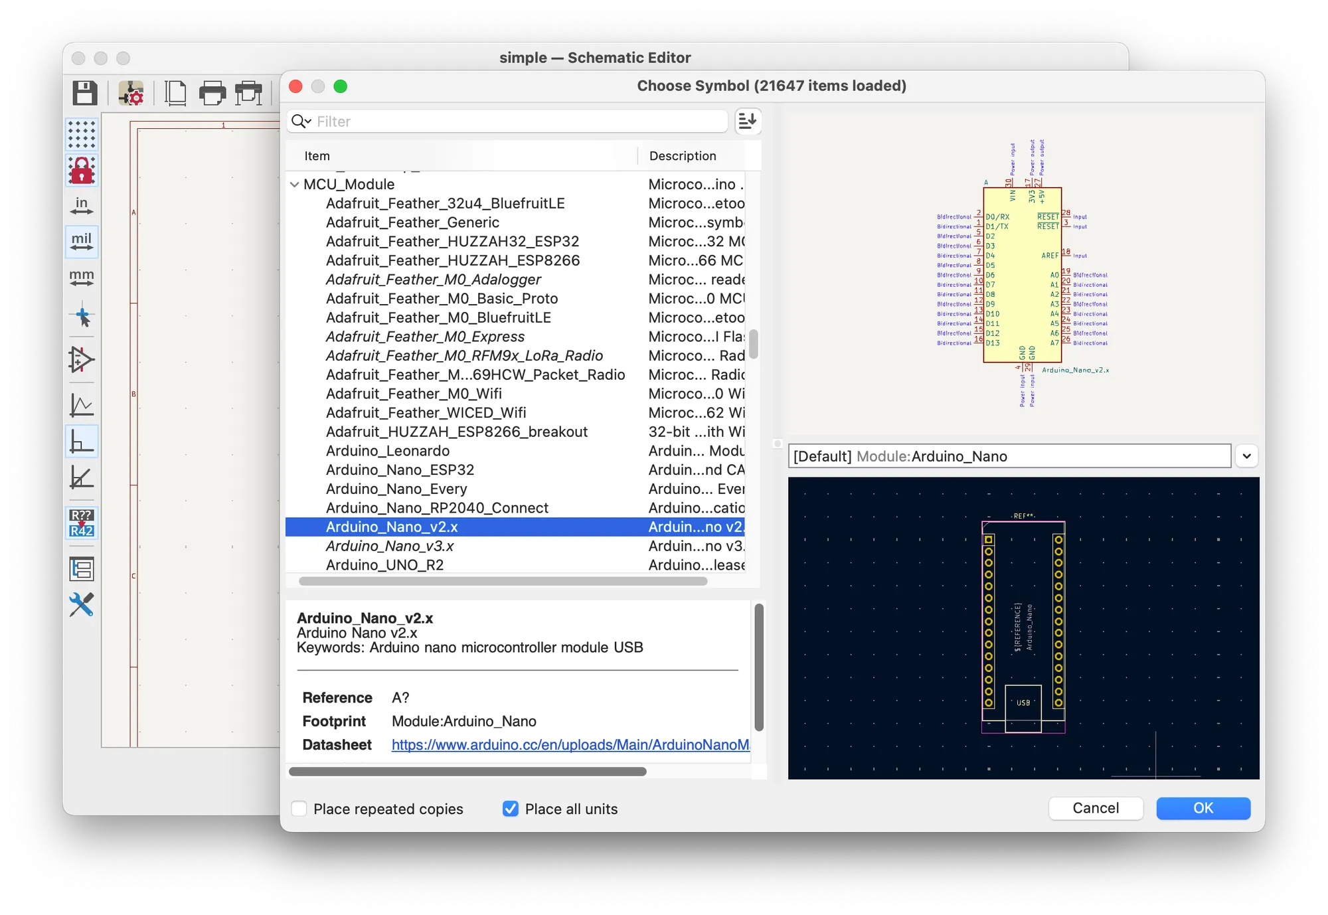
Task: Open schematic setup gear icon
Action: point(131,93)
